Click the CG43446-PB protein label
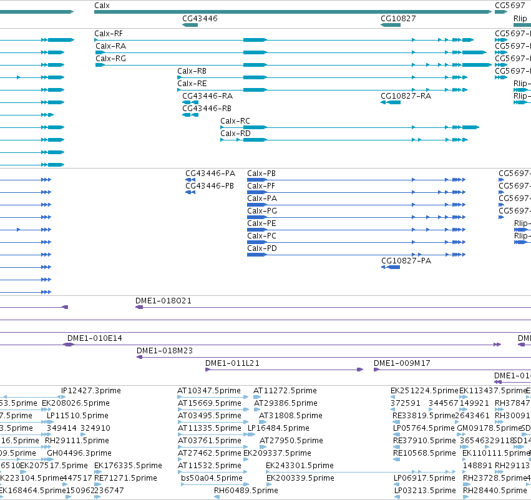 point(210,186)
